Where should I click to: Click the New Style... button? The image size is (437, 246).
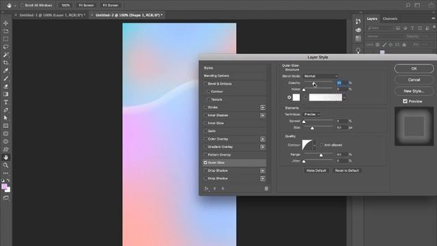(414, 91)
